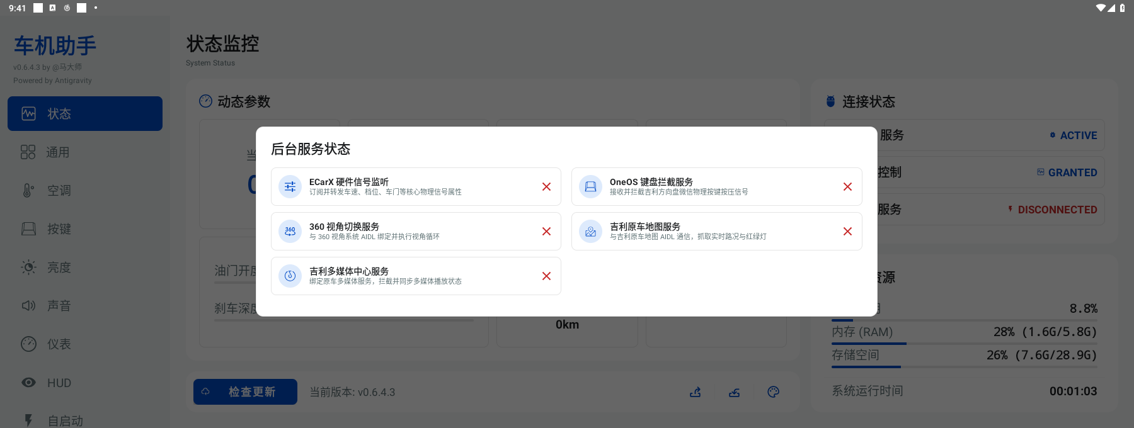Click the Geely media center service icon
1134x428 pixels.
click(290, 276)
